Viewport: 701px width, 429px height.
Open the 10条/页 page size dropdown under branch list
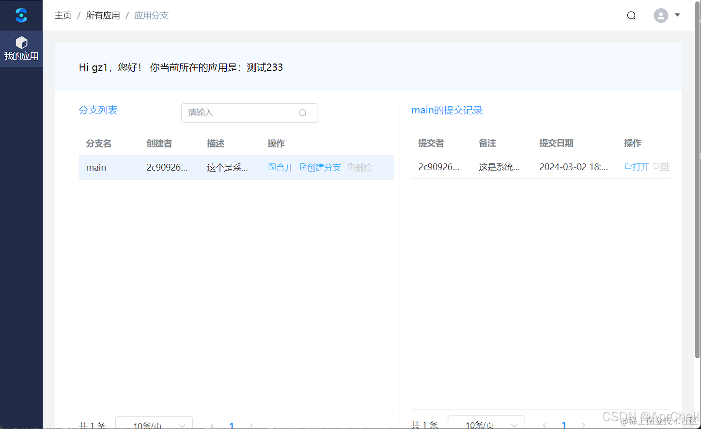(x=154, y=424)
